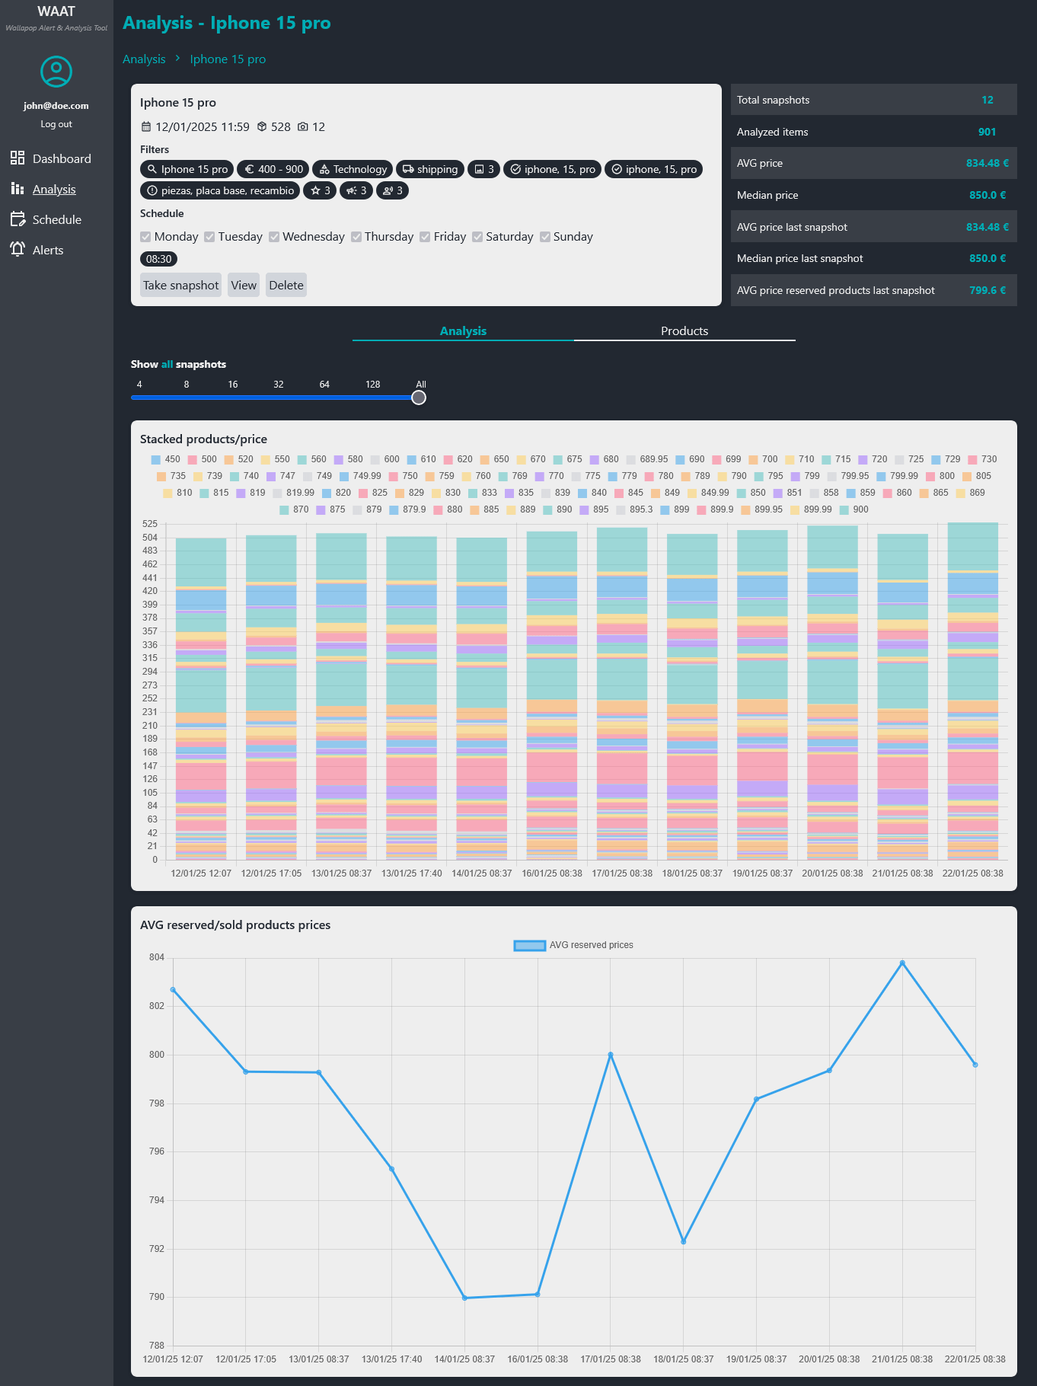Log out of john@doe.com account

click(56, 124)
